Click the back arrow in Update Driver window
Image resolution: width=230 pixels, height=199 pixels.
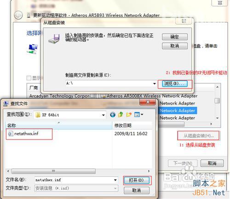pyautogui.click(x=18, y=15)
